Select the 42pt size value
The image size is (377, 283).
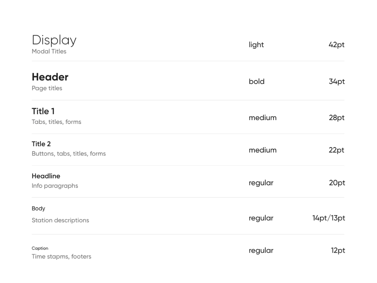coord(337,45)
